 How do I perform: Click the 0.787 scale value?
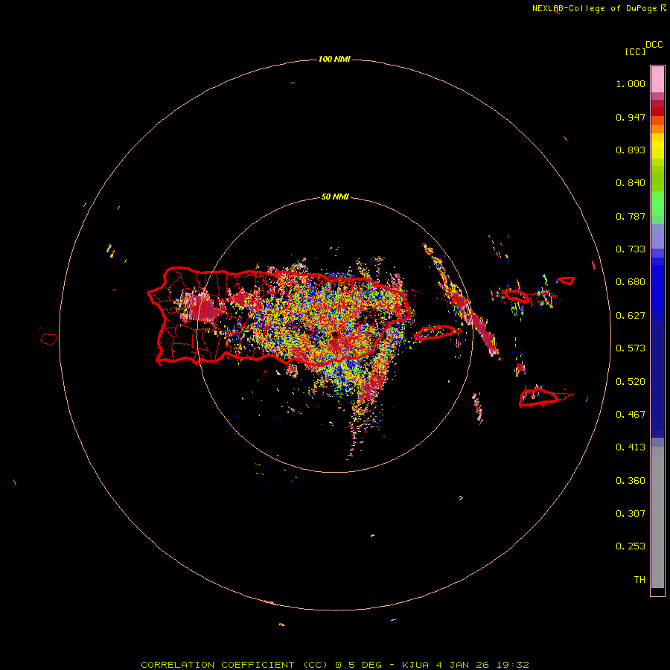point(631,216)
